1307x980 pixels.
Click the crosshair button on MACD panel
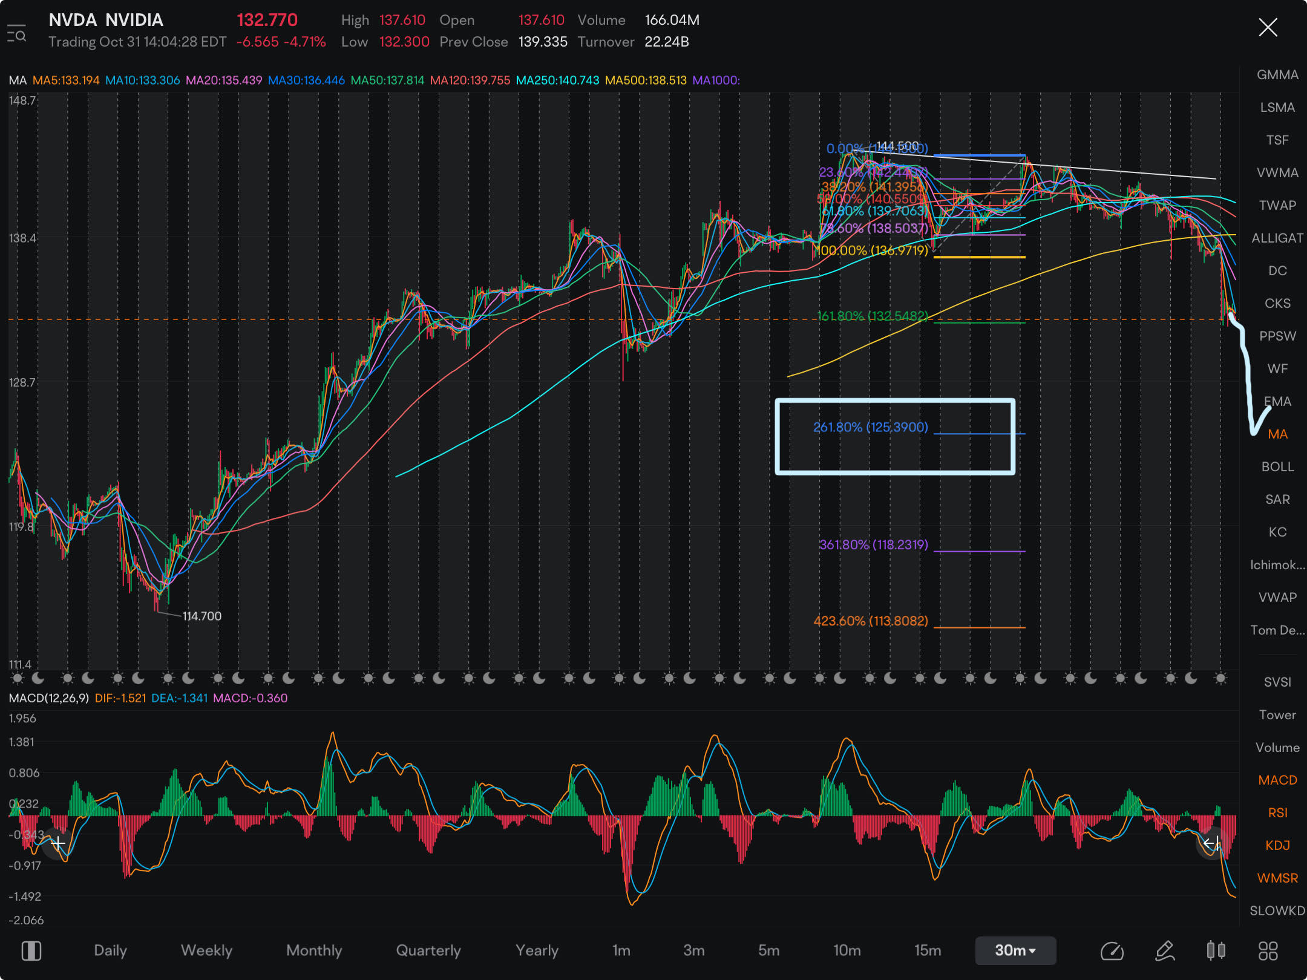click(57, 843)
